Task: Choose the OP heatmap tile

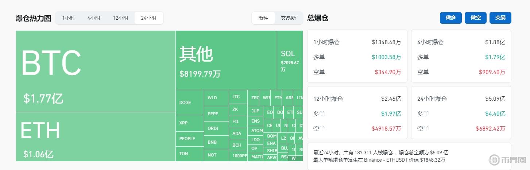Action: [256, 148]
